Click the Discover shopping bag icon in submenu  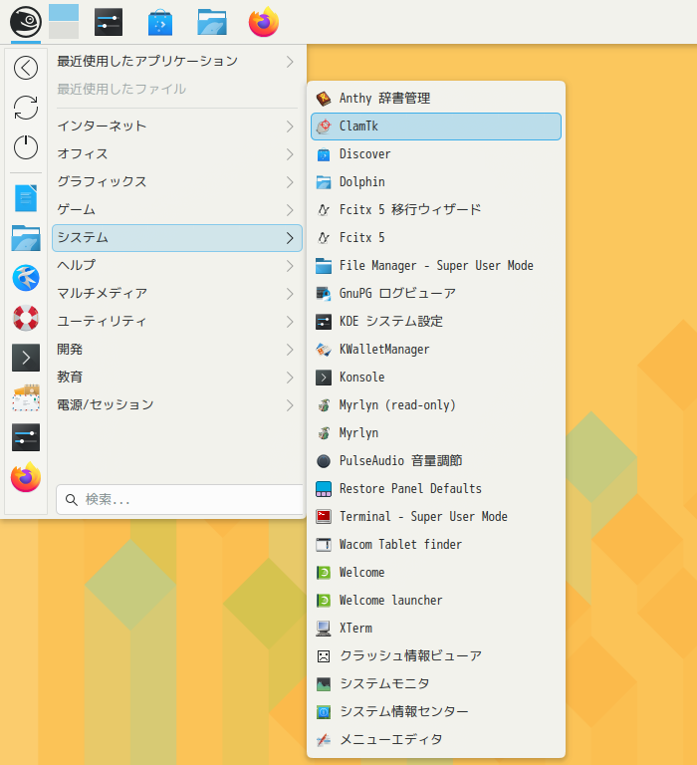pos(324,154)
